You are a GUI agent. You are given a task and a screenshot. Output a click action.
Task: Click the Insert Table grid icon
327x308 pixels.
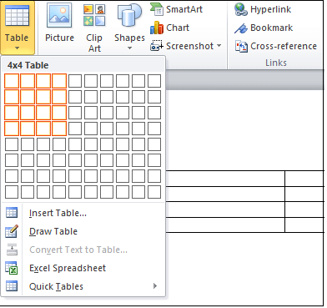click(x=12, y=213)
